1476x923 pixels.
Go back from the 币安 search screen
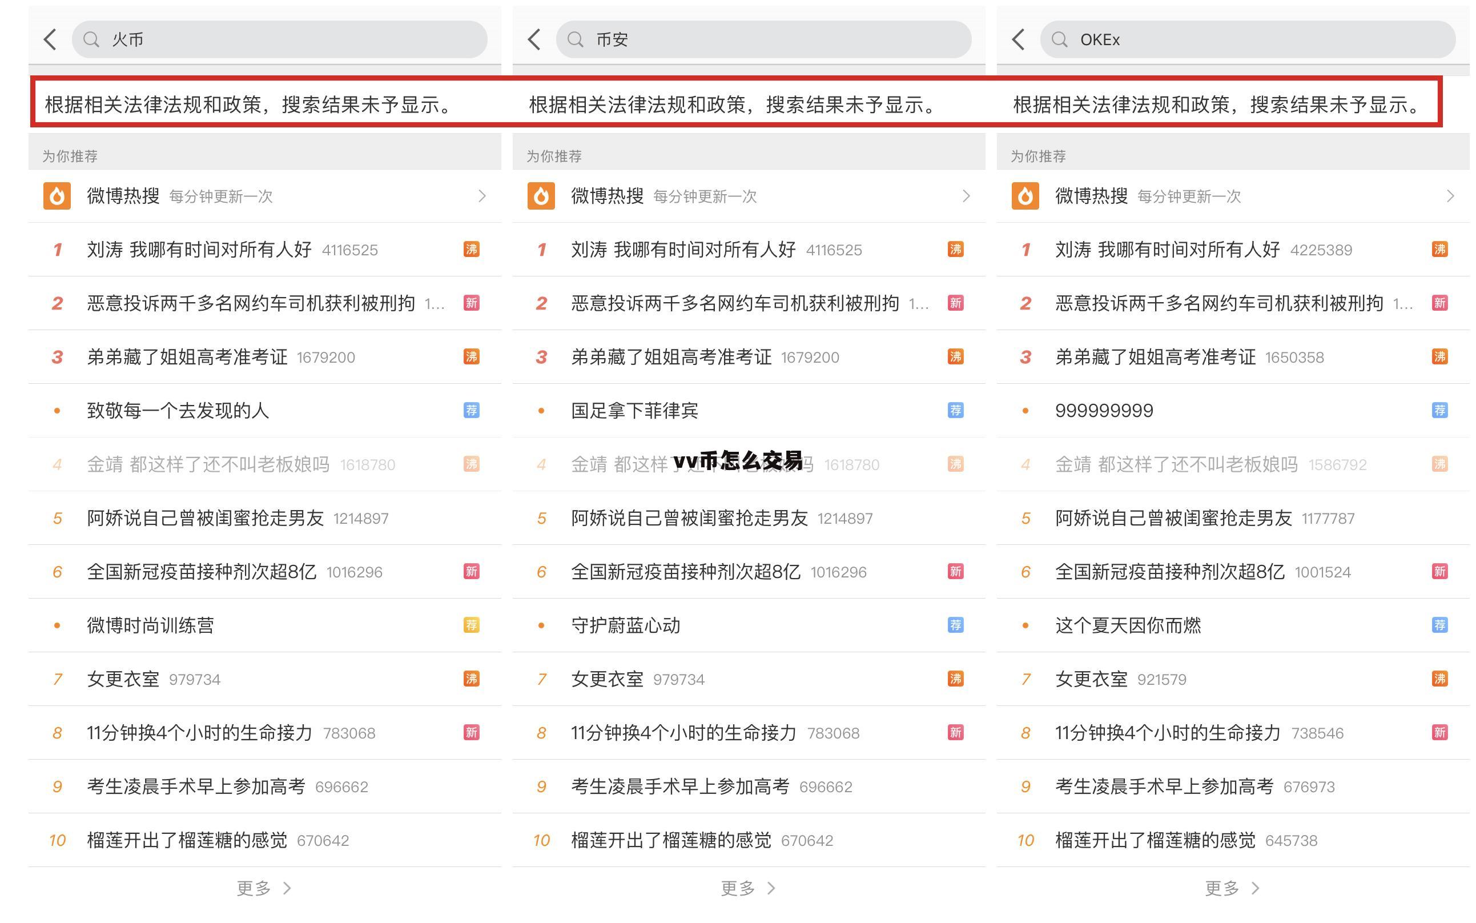point(534,39)
